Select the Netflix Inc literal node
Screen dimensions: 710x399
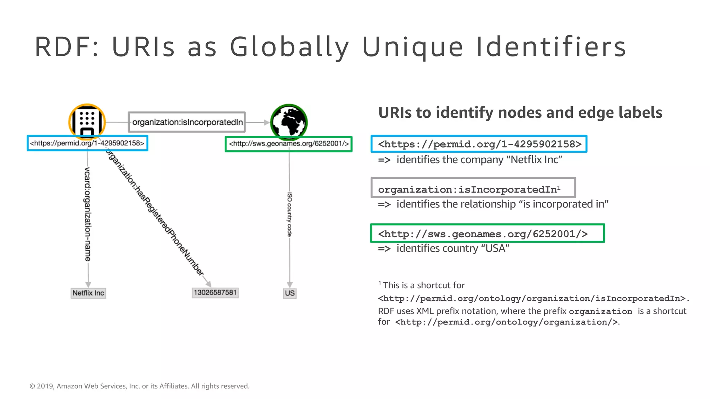[88, 293]
